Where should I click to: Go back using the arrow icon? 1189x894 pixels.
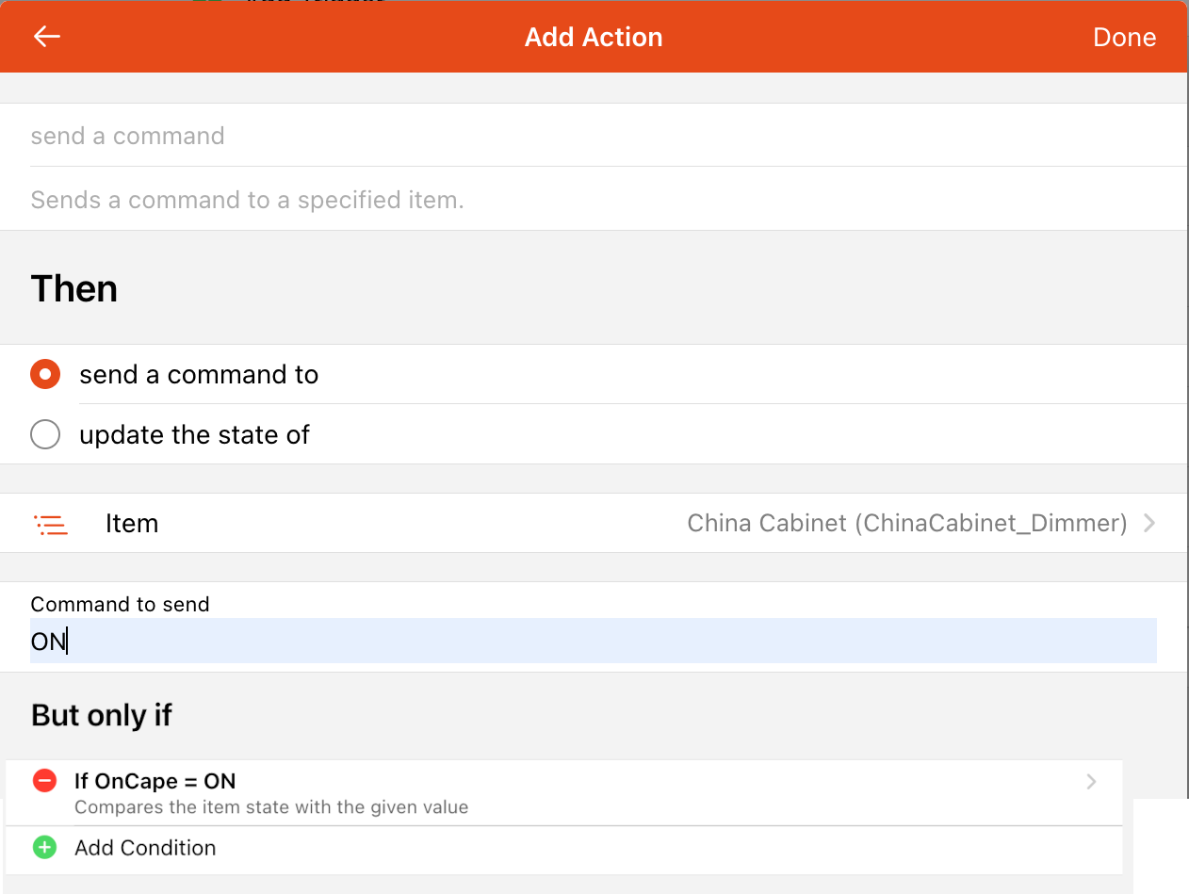(x=46, y=37)
